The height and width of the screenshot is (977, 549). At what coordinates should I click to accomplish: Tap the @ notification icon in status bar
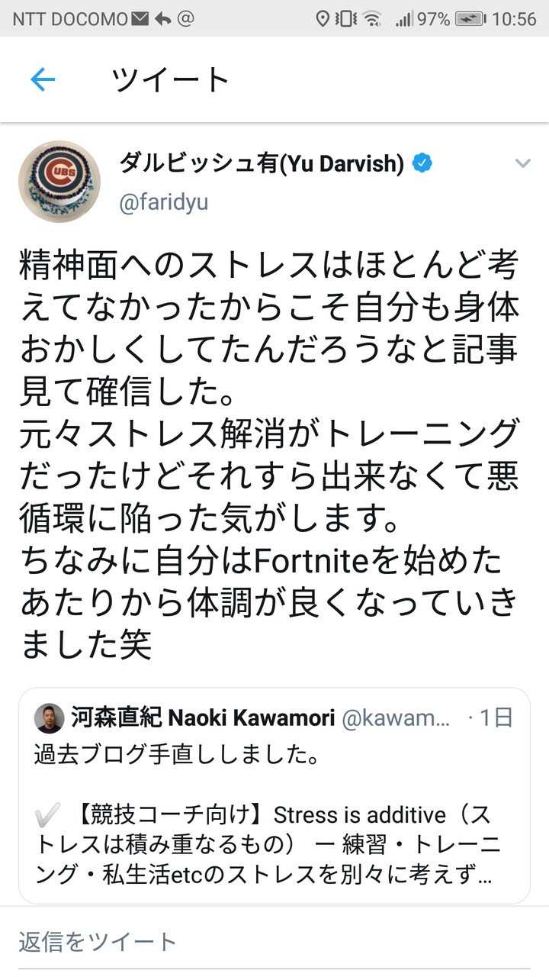click(185, 18)
